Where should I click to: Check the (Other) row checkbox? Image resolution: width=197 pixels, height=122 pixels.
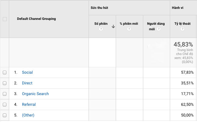5,115
